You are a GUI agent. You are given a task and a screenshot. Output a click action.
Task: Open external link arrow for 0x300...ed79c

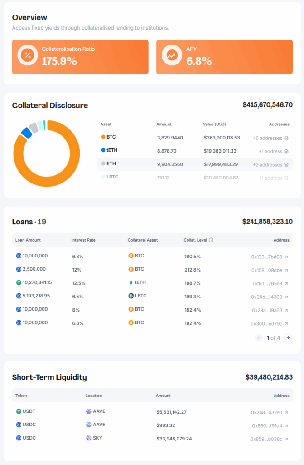click(x=286, y=323)
